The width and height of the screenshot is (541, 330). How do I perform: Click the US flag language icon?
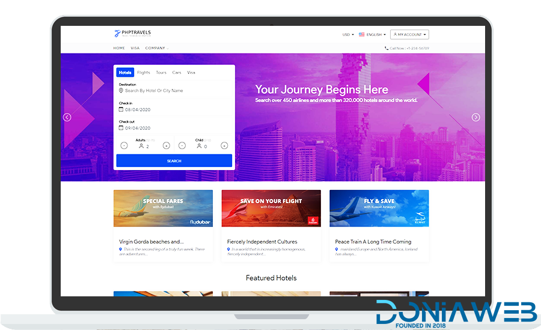(362, 35)
